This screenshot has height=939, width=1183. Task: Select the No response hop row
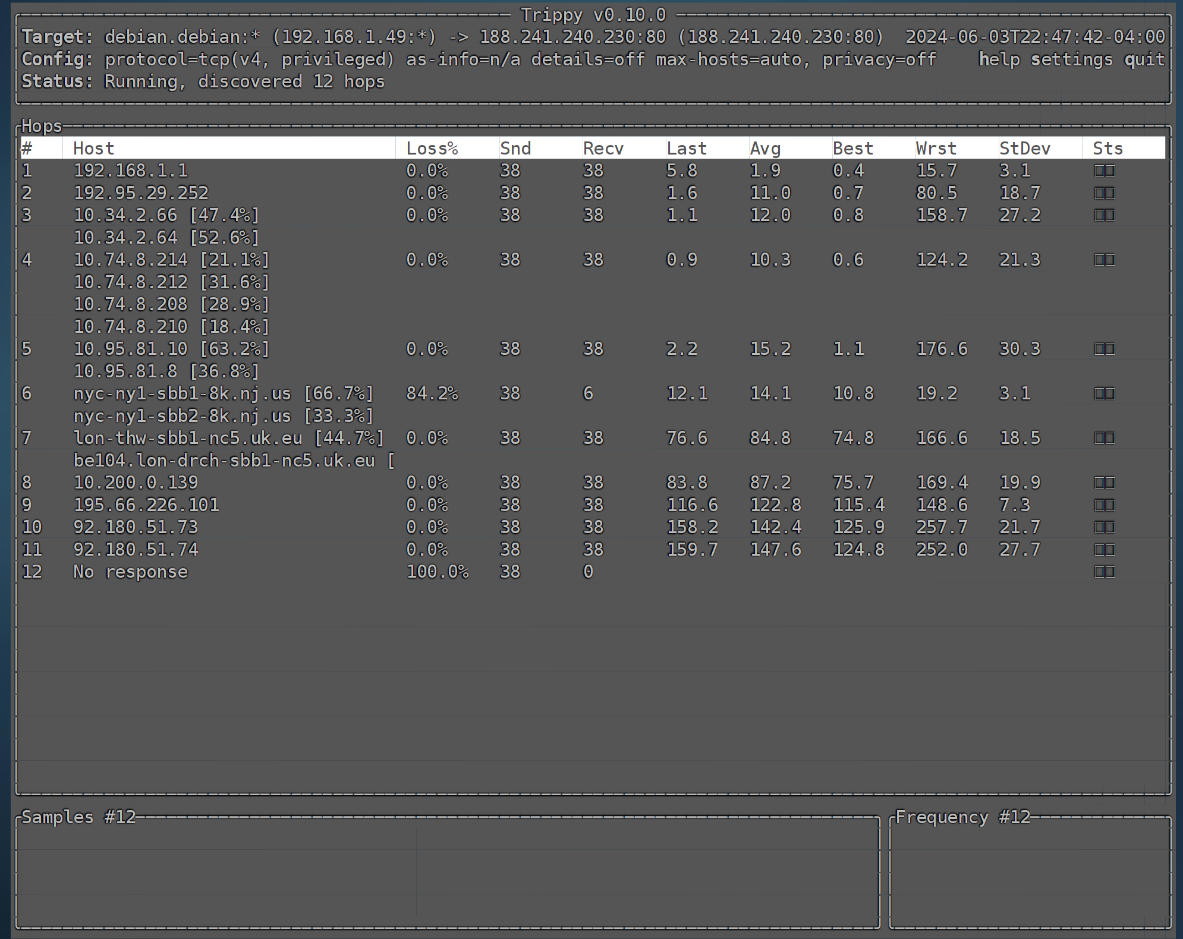point(130,572)
